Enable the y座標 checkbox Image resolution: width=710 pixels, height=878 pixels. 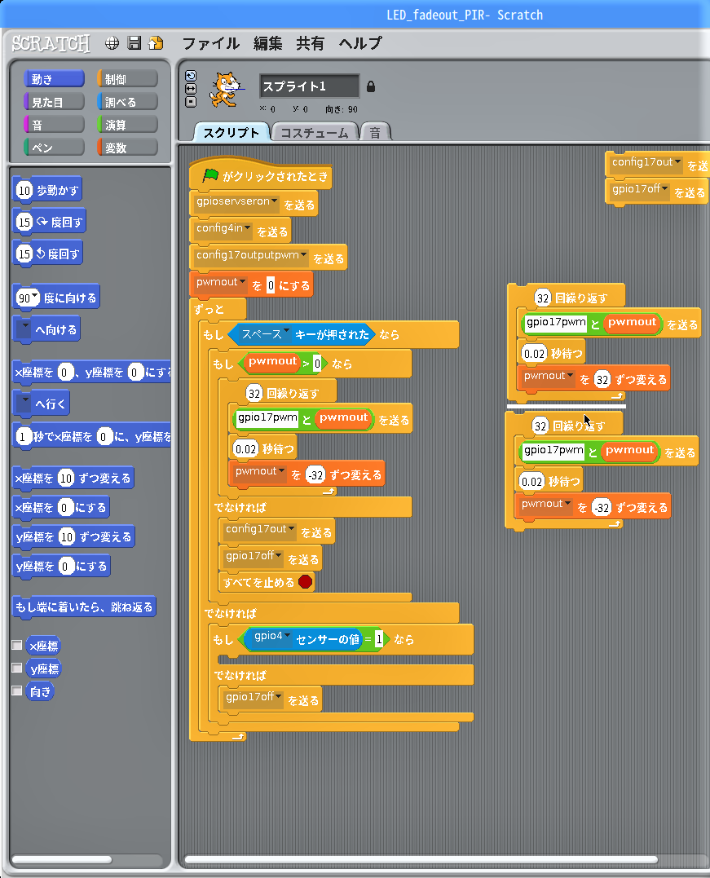point(17,668)
